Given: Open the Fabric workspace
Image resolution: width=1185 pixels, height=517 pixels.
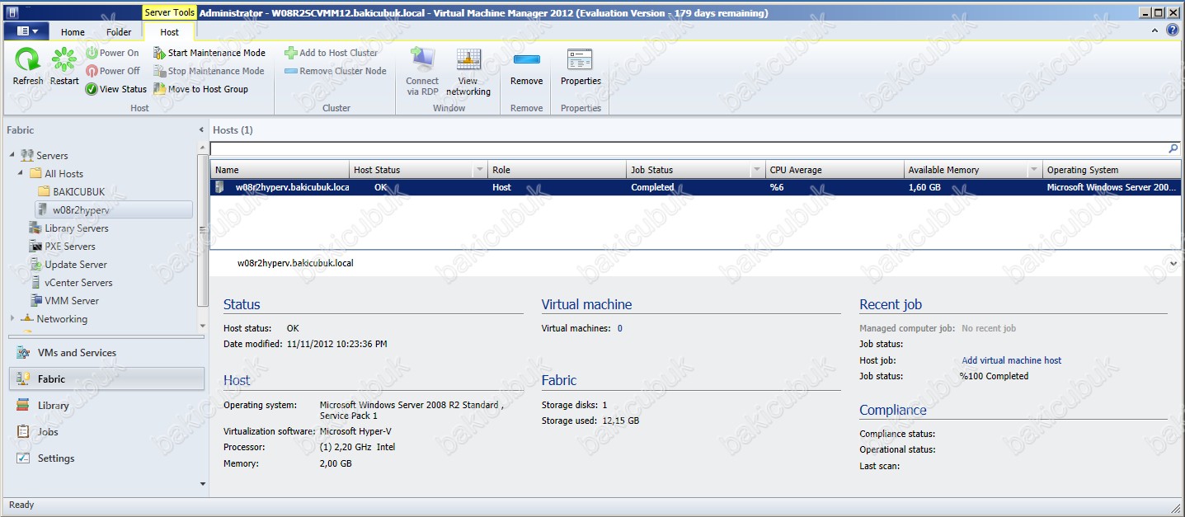Looking at the screenshot, I should 106,379.
